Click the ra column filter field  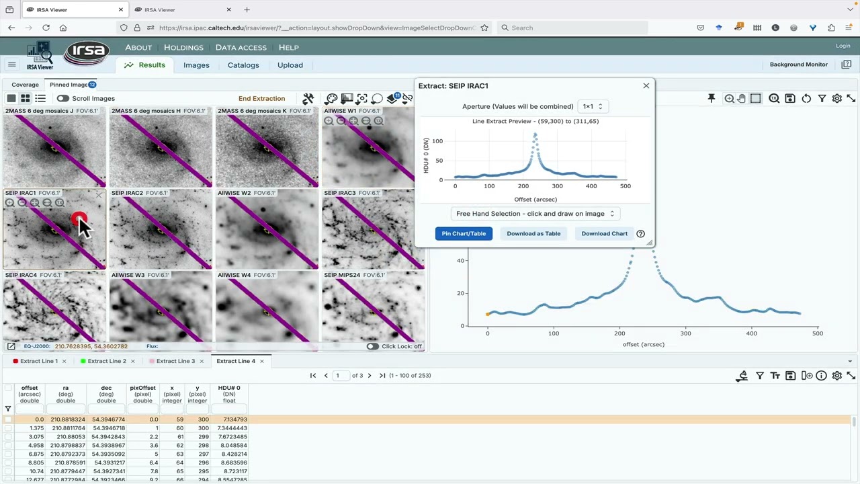point(66,409)
